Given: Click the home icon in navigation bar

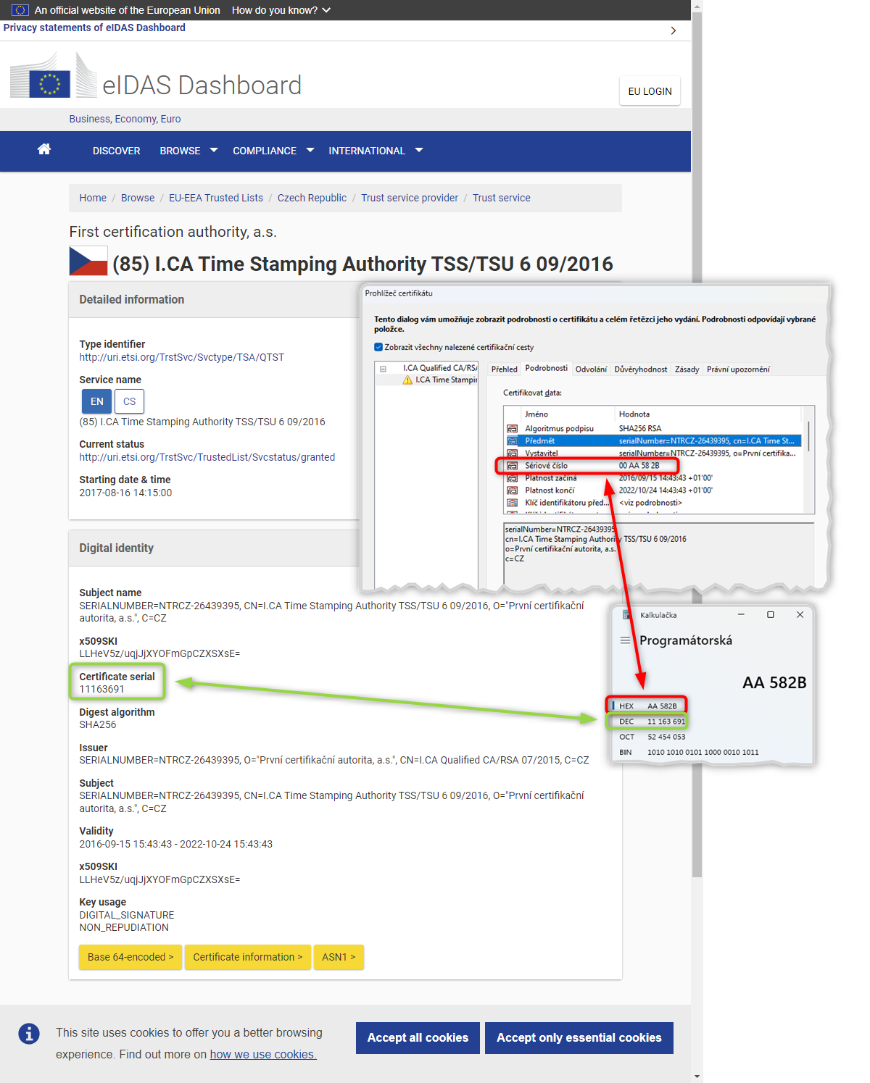Looking at the screenshot, I should click(x=44, y=149).
